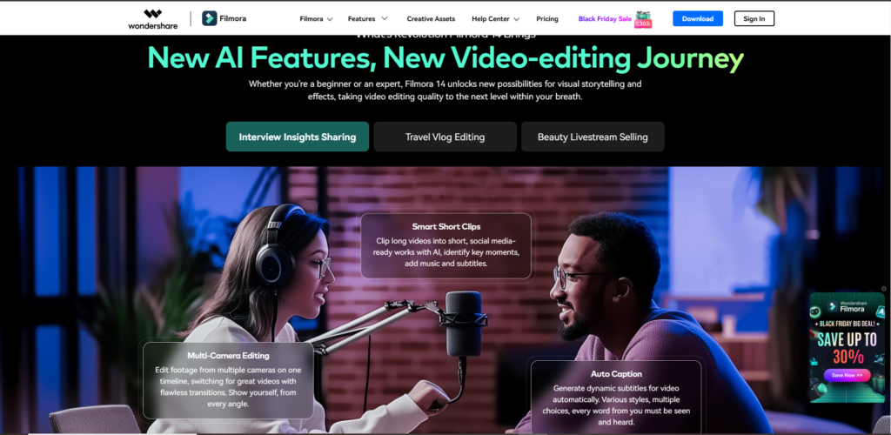Screen dimensions: 891x435
Task: Select the Interview Insights Sharing tab
Action: [298, 137]
